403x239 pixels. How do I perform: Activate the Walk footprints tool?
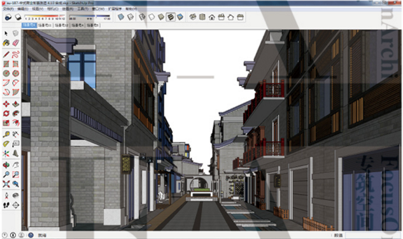pos(6,205)
